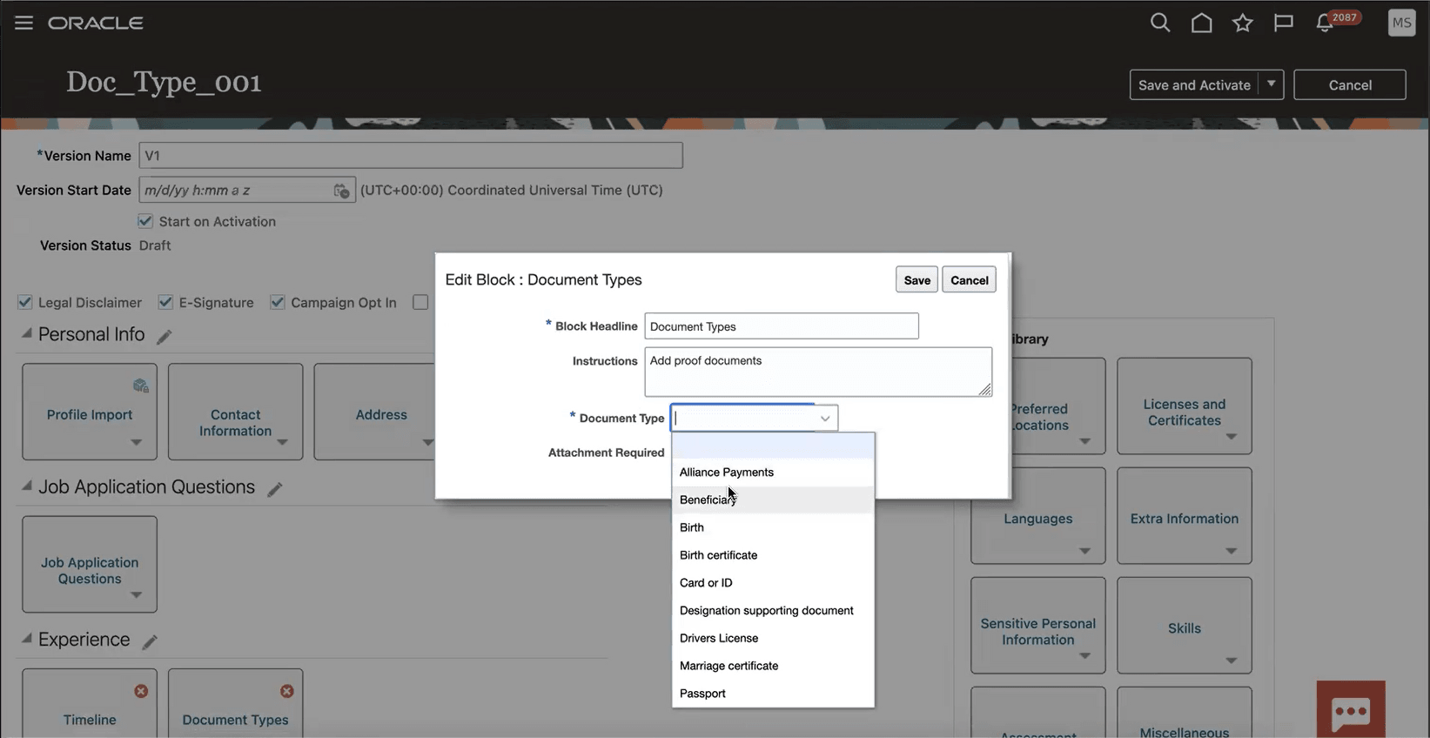Open Skills block menu arrow
The height and width of the screenshot is (738, 1430).
pyautogui.click(x=1231, y=661)
